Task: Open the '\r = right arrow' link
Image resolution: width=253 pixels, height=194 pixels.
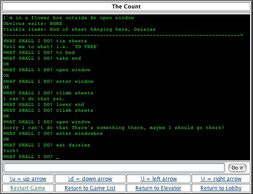Action: pyautogui.click(x=221, y=179)
